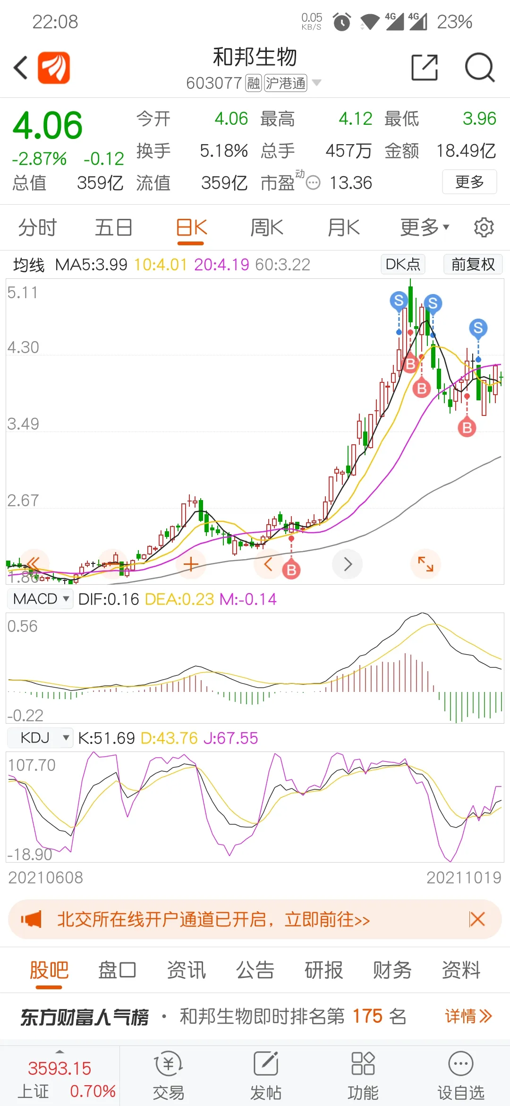Expand the 更多 chart period dropdown
The height and width of the screenshot is (1106, 510).
pyautogui.click(x=425, y=227)
